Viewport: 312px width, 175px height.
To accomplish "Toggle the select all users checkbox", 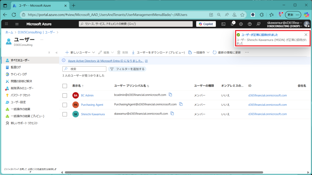I will pos(65,86).
